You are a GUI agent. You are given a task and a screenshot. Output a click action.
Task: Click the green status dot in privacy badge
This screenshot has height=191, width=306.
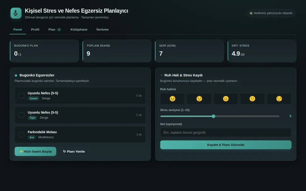click(x=251, y=13)
